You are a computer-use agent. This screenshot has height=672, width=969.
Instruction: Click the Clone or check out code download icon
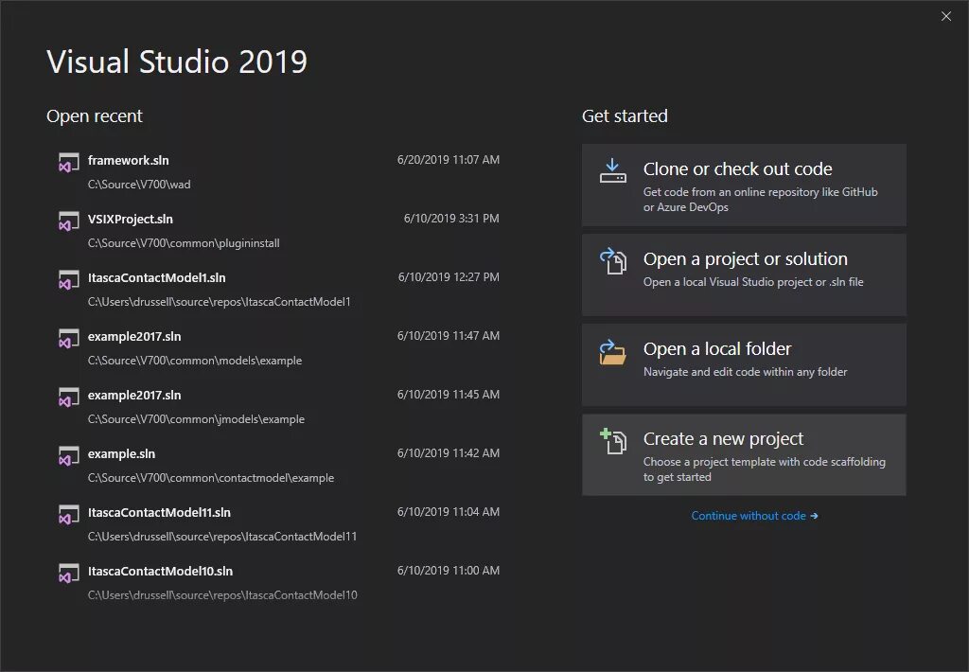(x=612, y=171)
